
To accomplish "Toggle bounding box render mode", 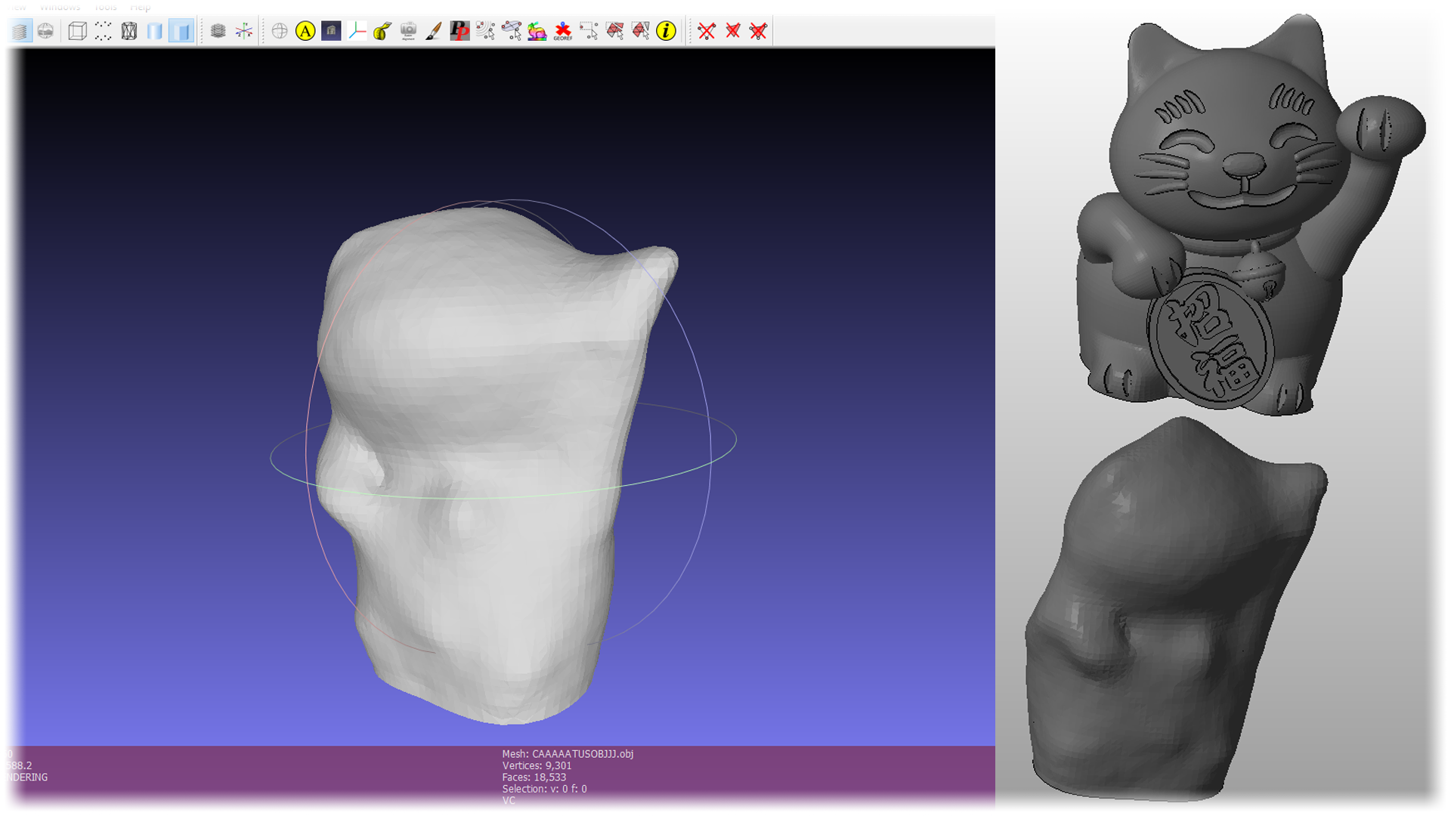I will point(77,31).
